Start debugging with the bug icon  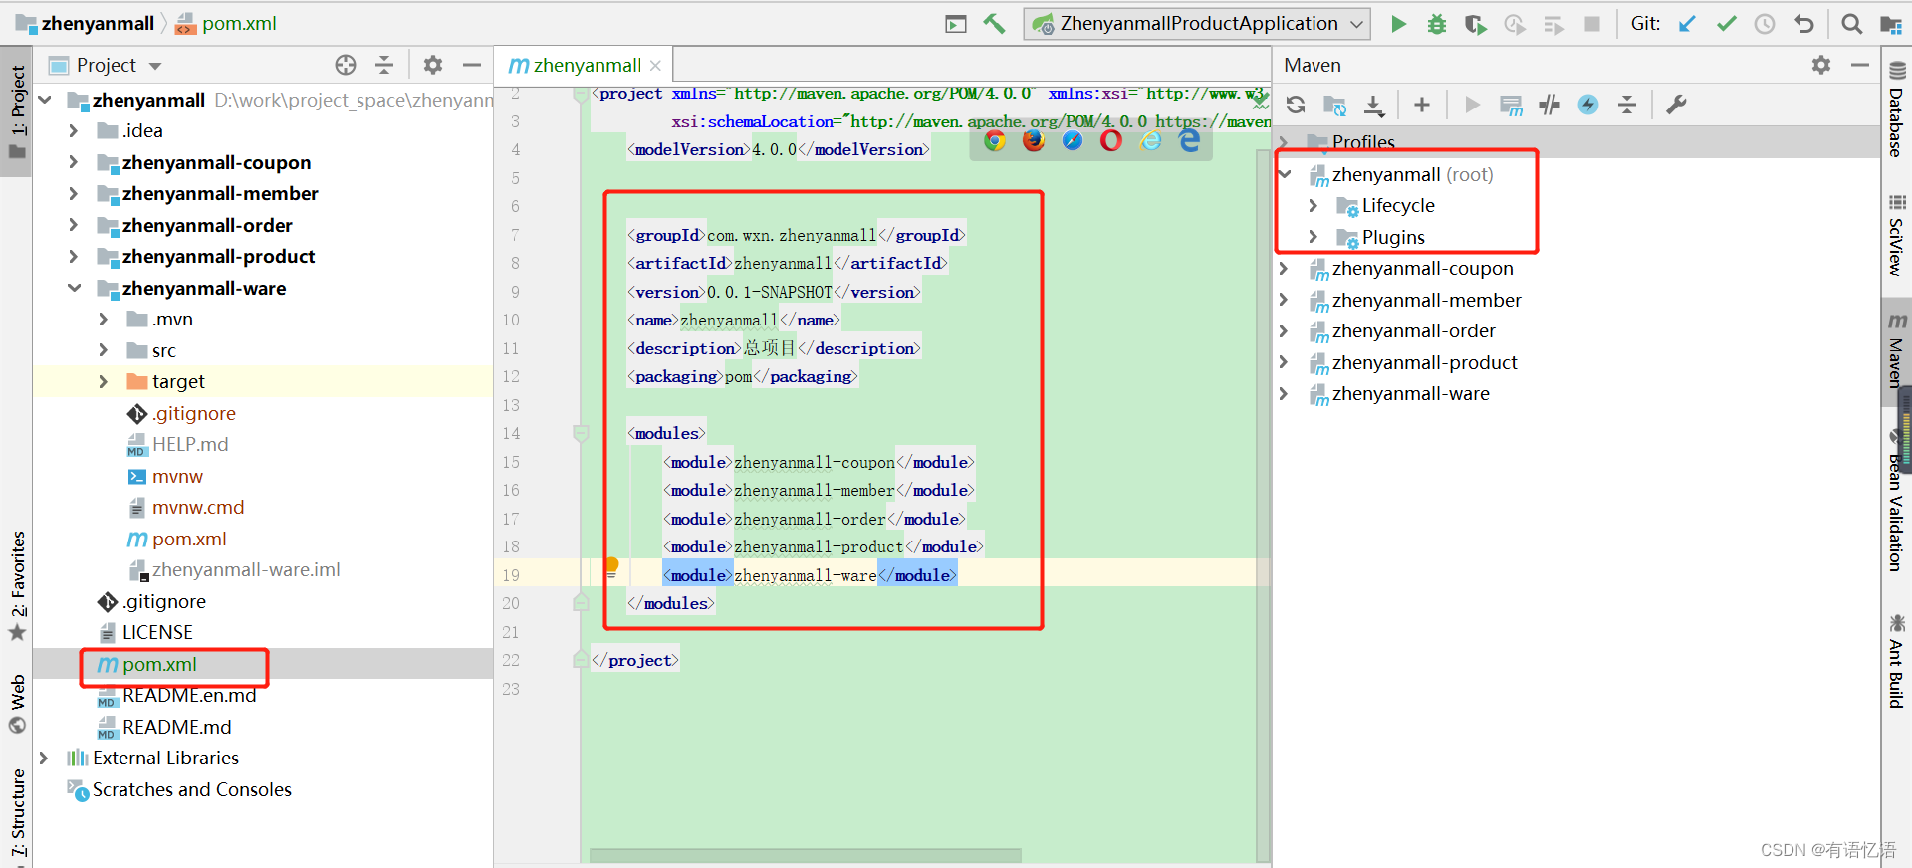[x=1436, y=24]
